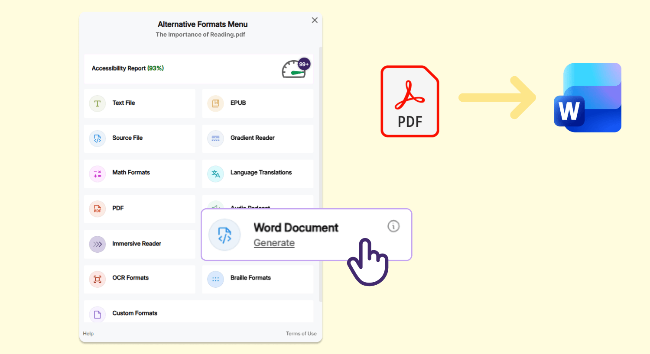This screenshot has height=354, width=650.
Task: Click the Text File format icon
Action: click(x=97, y=103)
